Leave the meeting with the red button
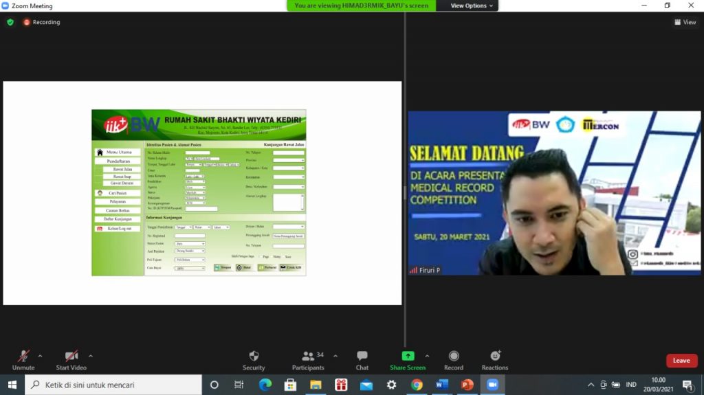This screenshot has width=704, height=395. pos(681,361)
